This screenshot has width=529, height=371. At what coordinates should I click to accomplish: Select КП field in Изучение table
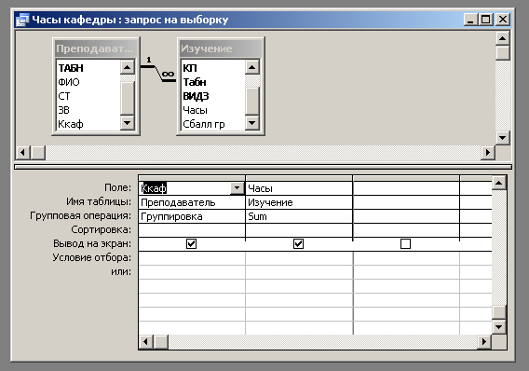[x=190, y=68]
